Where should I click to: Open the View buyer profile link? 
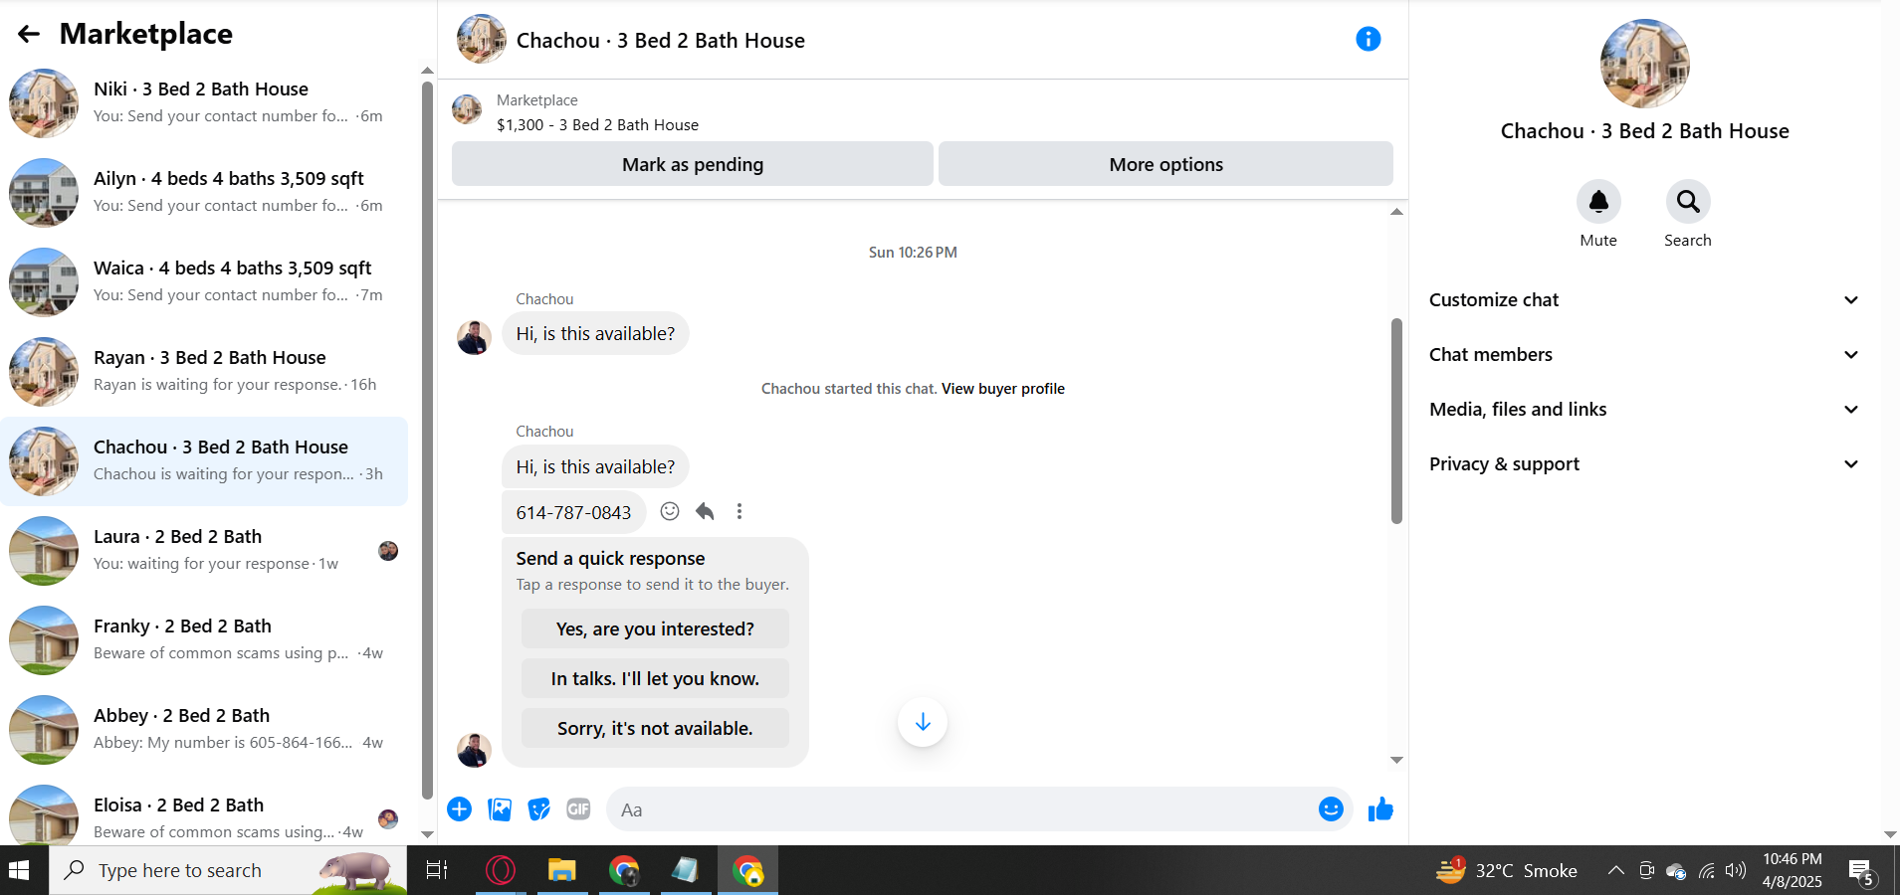pyautogui.click(x=1003, y=389)
